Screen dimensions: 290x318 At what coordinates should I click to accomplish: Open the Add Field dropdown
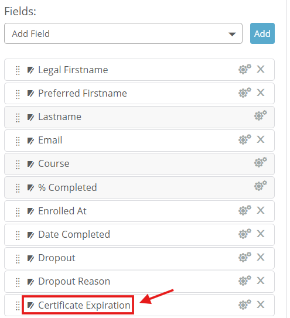click(x=123, y=33)
